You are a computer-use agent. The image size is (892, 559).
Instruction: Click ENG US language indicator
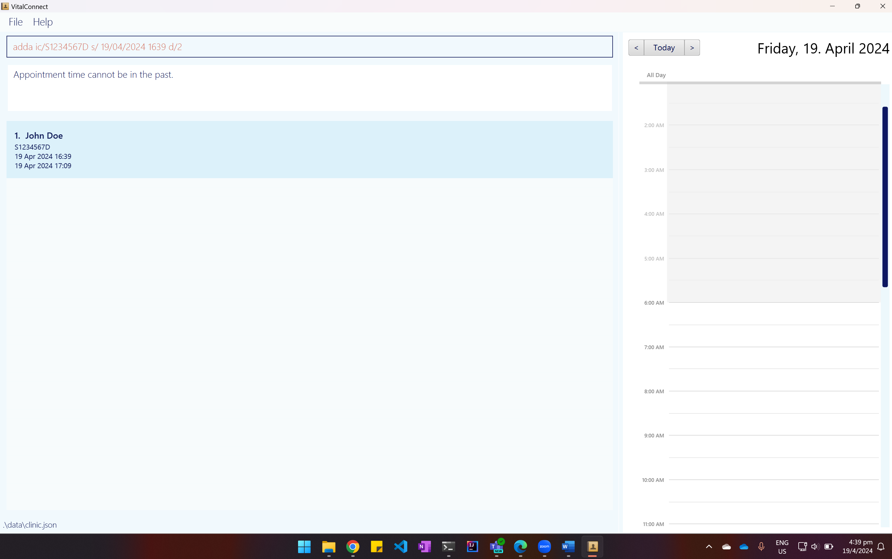[x=782, y=547]
